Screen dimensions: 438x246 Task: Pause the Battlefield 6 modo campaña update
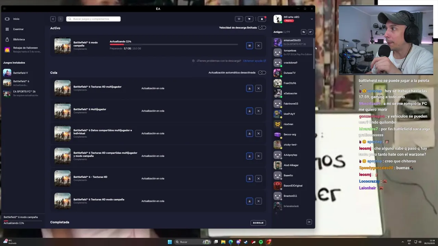(249, 45)
